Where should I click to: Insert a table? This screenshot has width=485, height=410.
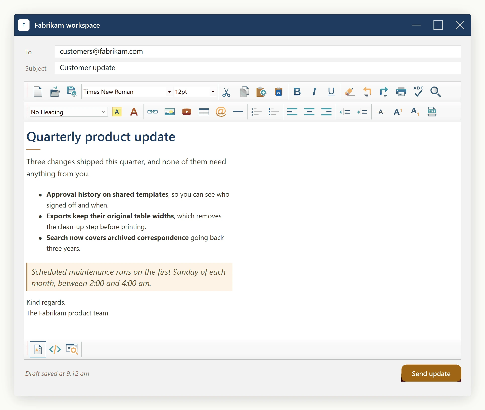coord(204,112)
